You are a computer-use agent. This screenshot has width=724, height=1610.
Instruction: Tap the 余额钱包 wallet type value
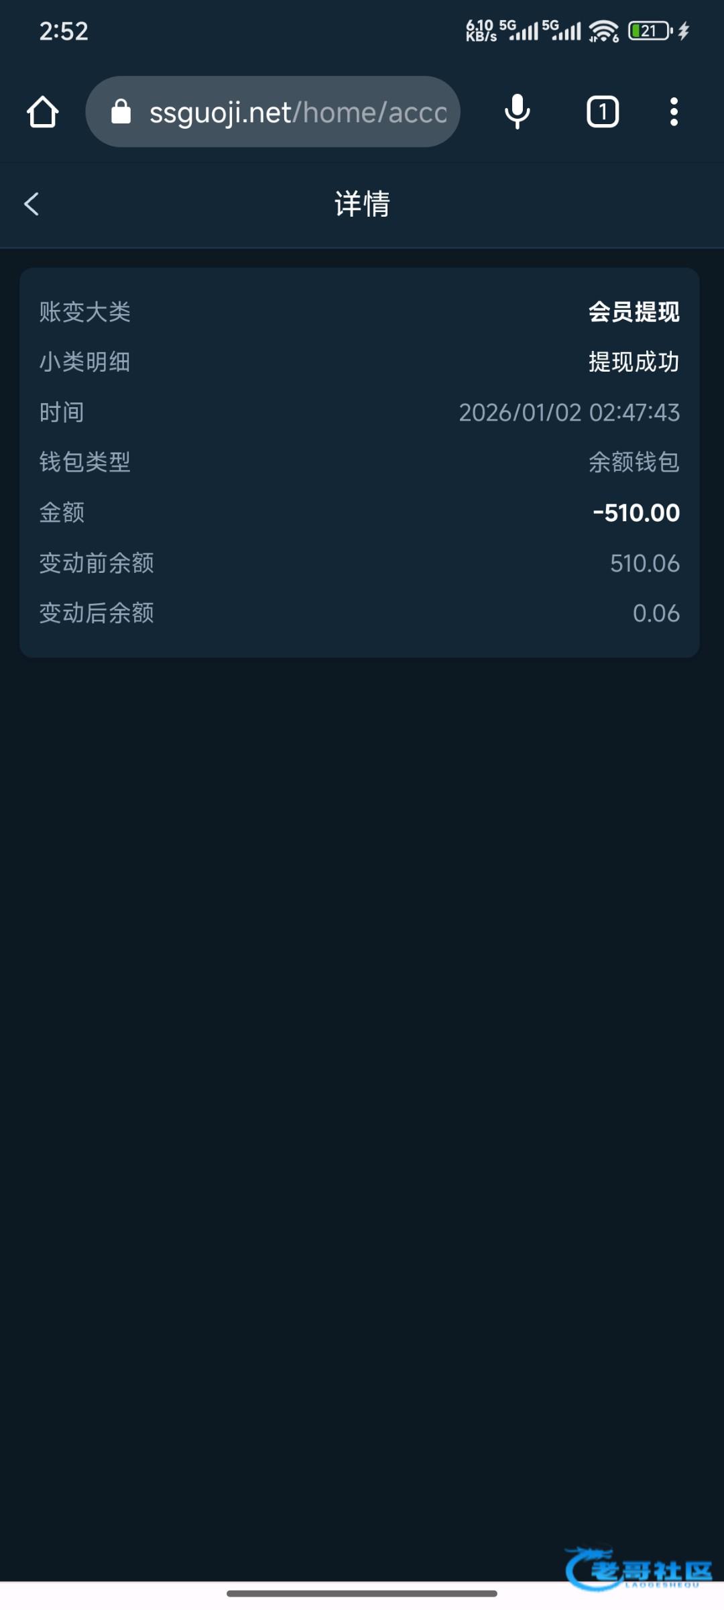633,462
